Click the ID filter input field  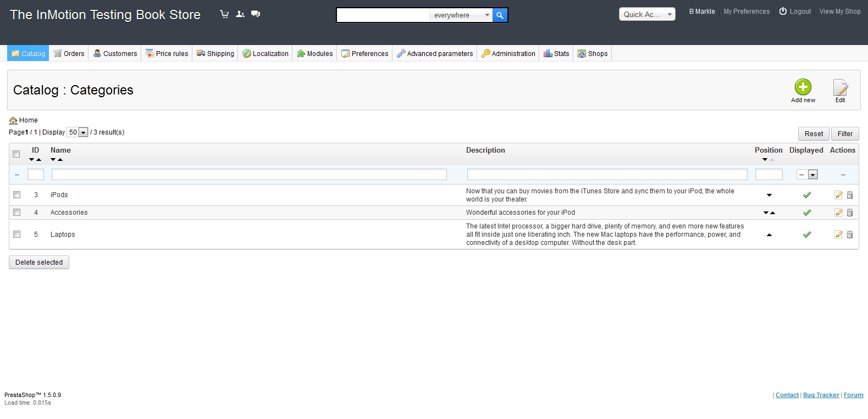36,175
